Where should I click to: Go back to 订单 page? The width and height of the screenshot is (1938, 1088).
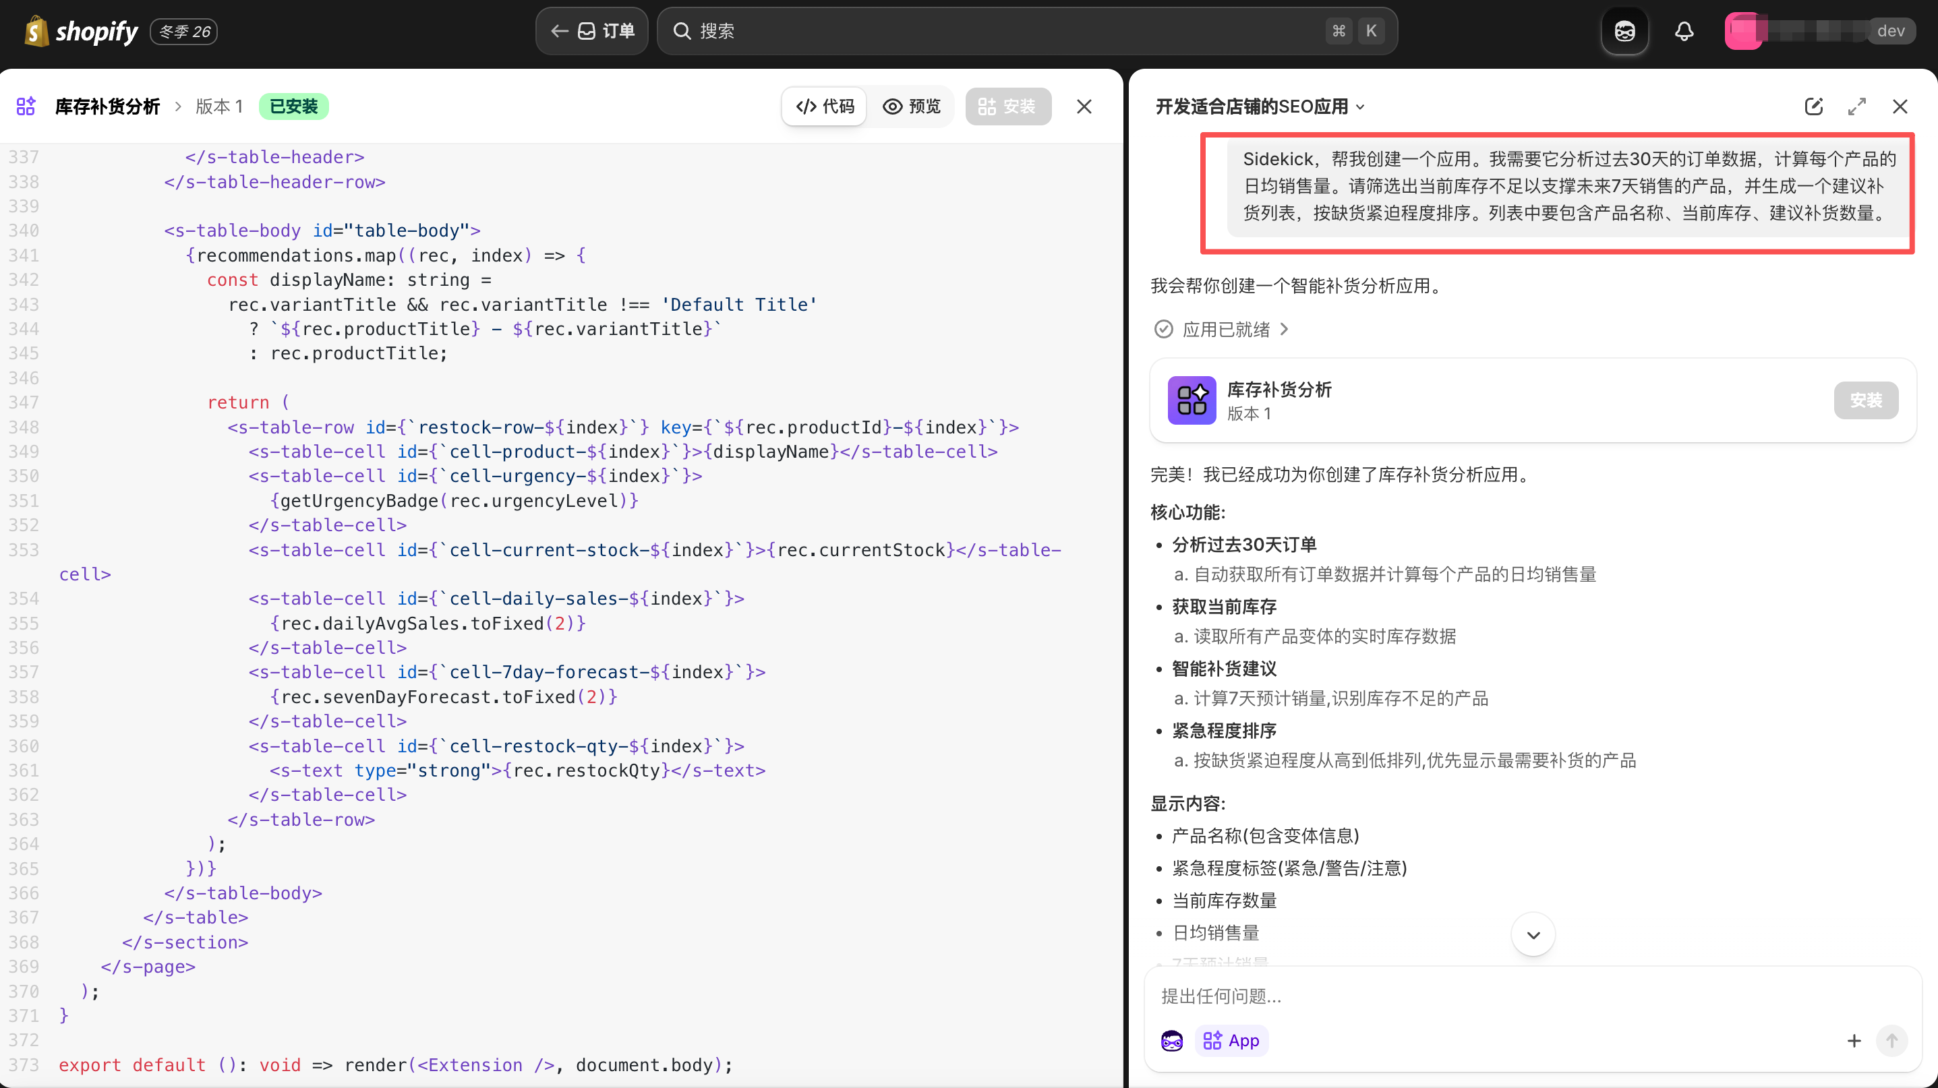pyautogui.click(x=592, y=31)
